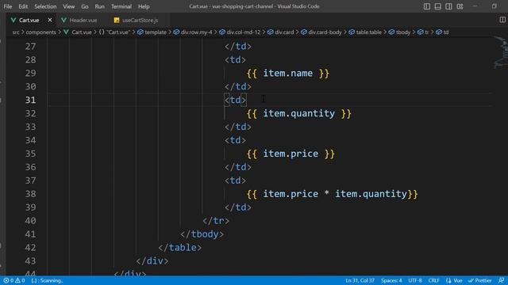Split the editor to the right
508x285 pixels.
coord(502,20)
